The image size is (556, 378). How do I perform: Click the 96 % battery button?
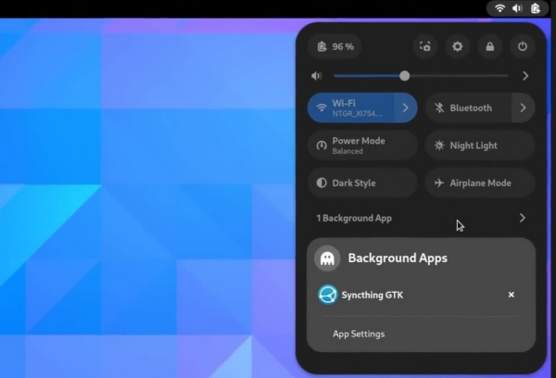[335, 46]
